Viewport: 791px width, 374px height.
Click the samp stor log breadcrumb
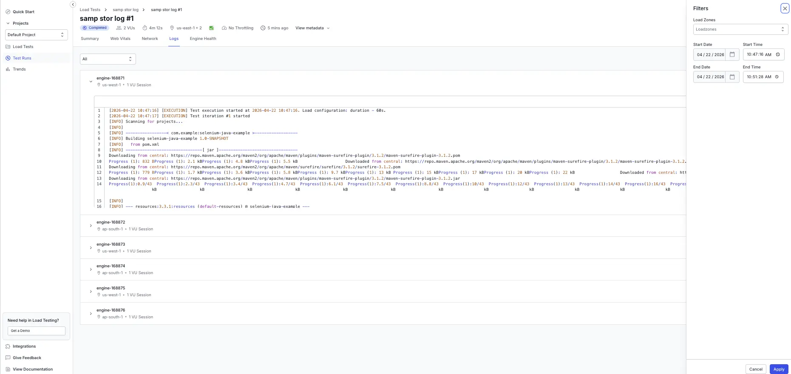[125, 10]
